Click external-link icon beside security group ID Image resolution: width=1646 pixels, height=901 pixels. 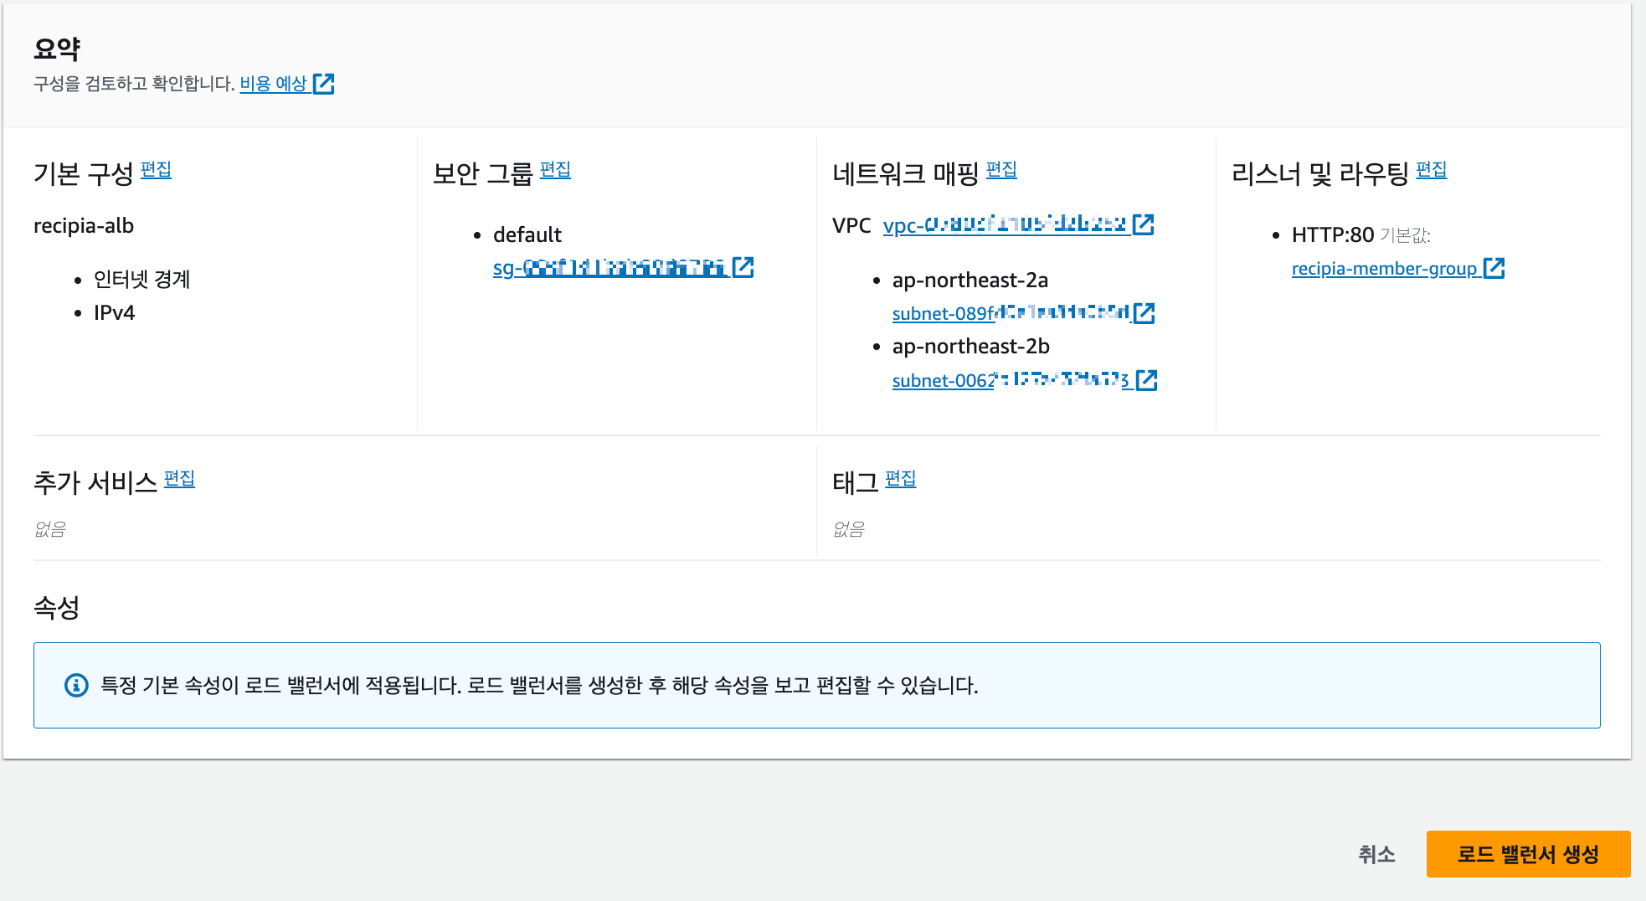coord(743,267)
